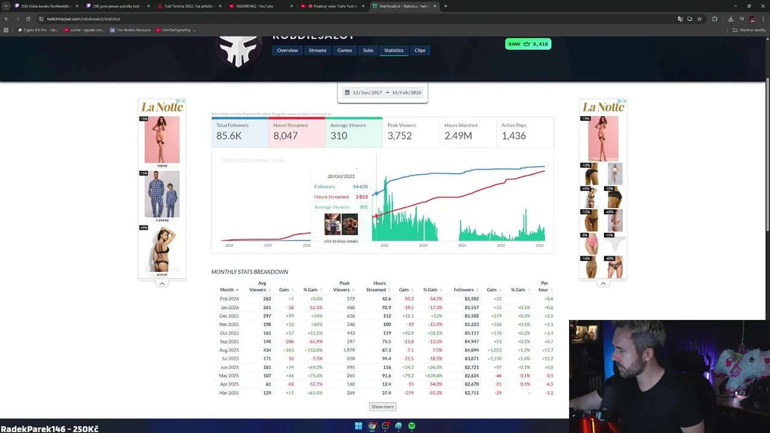Open Chrome from the taskbar
This screenshot has width=770, height=433.
tap(372, 426)
